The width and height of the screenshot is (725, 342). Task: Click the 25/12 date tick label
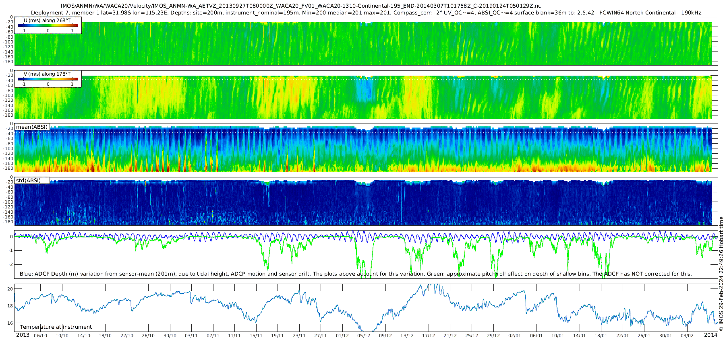tap(472, 336)
